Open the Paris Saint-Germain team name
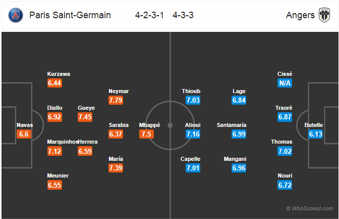The image size is (339, 219). point(70,15)
